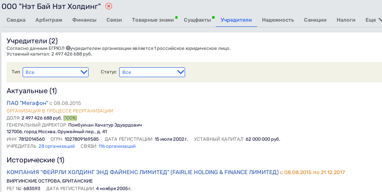
Task: Click the red close icon next to company name
Action: click(109, 6)
